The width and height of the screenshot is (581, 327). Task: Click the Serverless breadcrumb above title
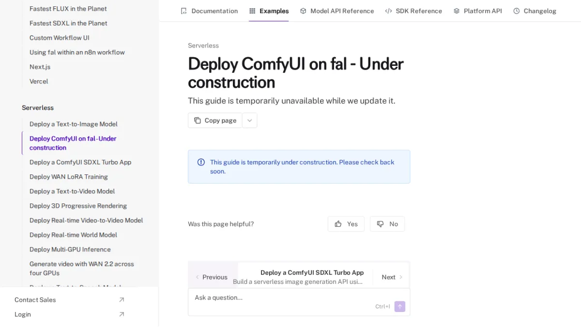pyautogui.click(x=203, y=46)
